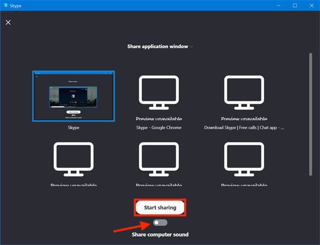Select the Skype window thumbnail

pyautogui.click(x=74, y=96)
